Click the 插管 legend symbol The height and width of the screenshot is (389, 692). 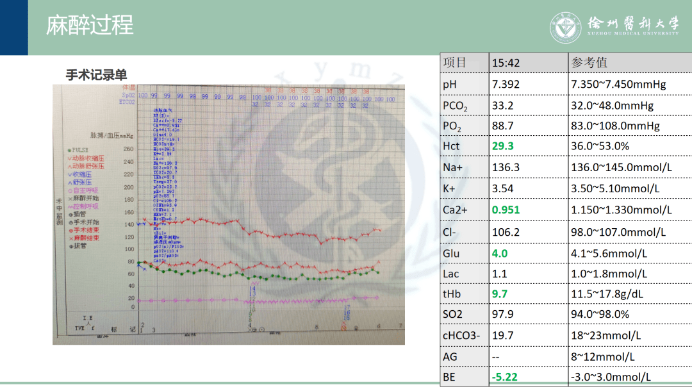[x=70, y=214]
